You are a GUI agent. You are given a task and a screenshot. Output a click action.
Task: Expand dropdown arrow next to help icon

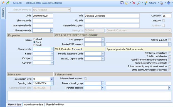click(x=172, y=3)
